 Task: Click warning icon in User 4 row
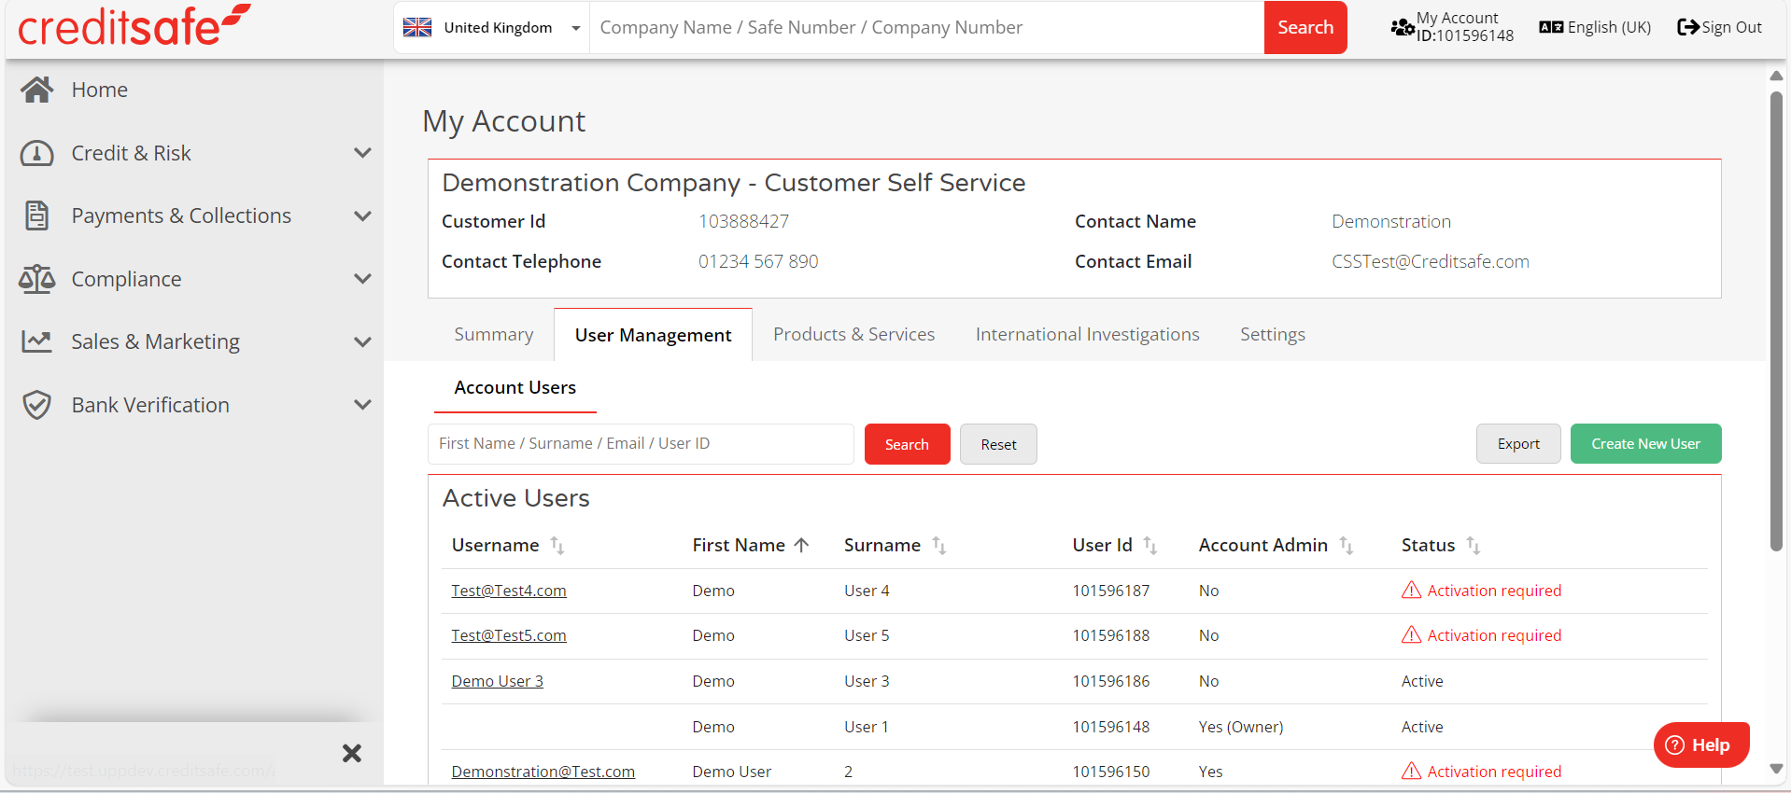click(1412, 590)
